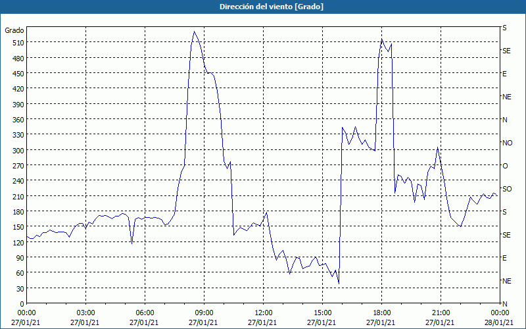Click the 300 degree axis label
Viewport: 526px width, 329px height.
(x=18, y=151)
